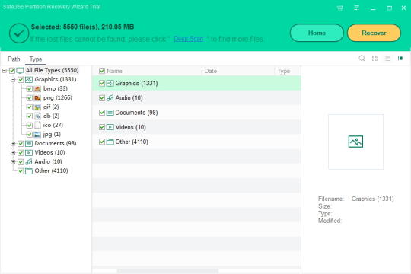
Task: Expand the Audio (10) tree node
Action: coord(13,162)
